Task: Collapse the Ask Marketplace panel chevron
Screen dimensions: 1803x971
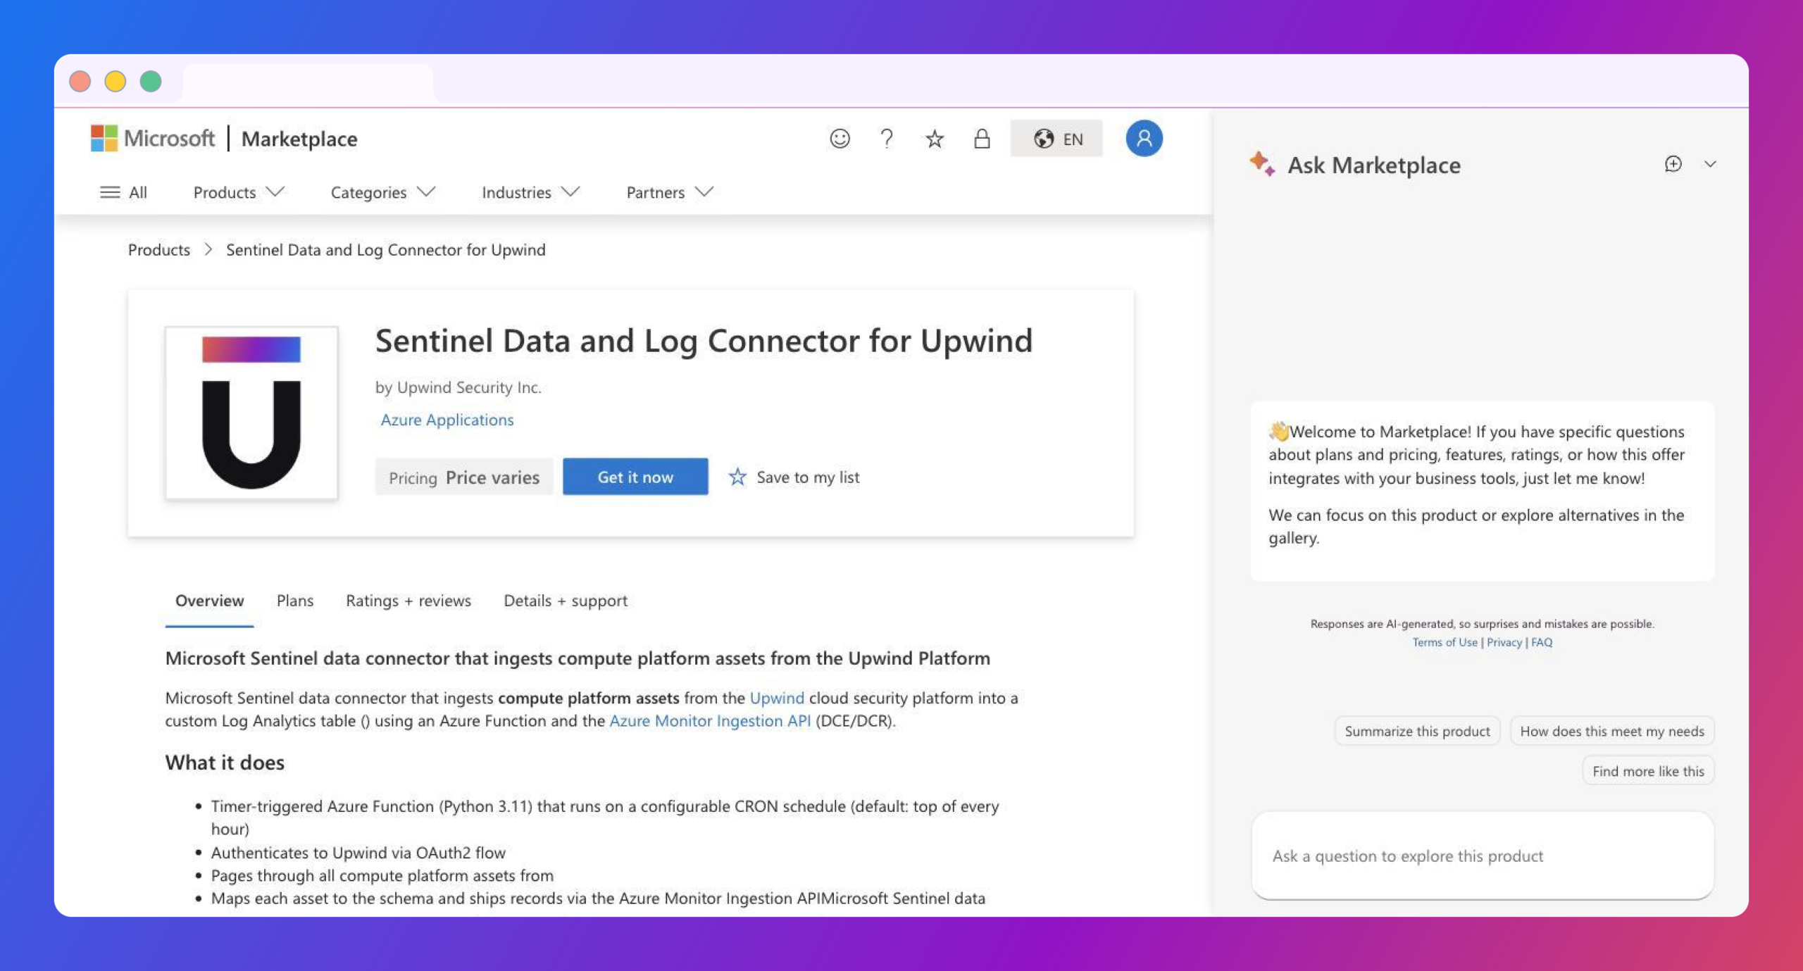Action: pos(1710,164)
